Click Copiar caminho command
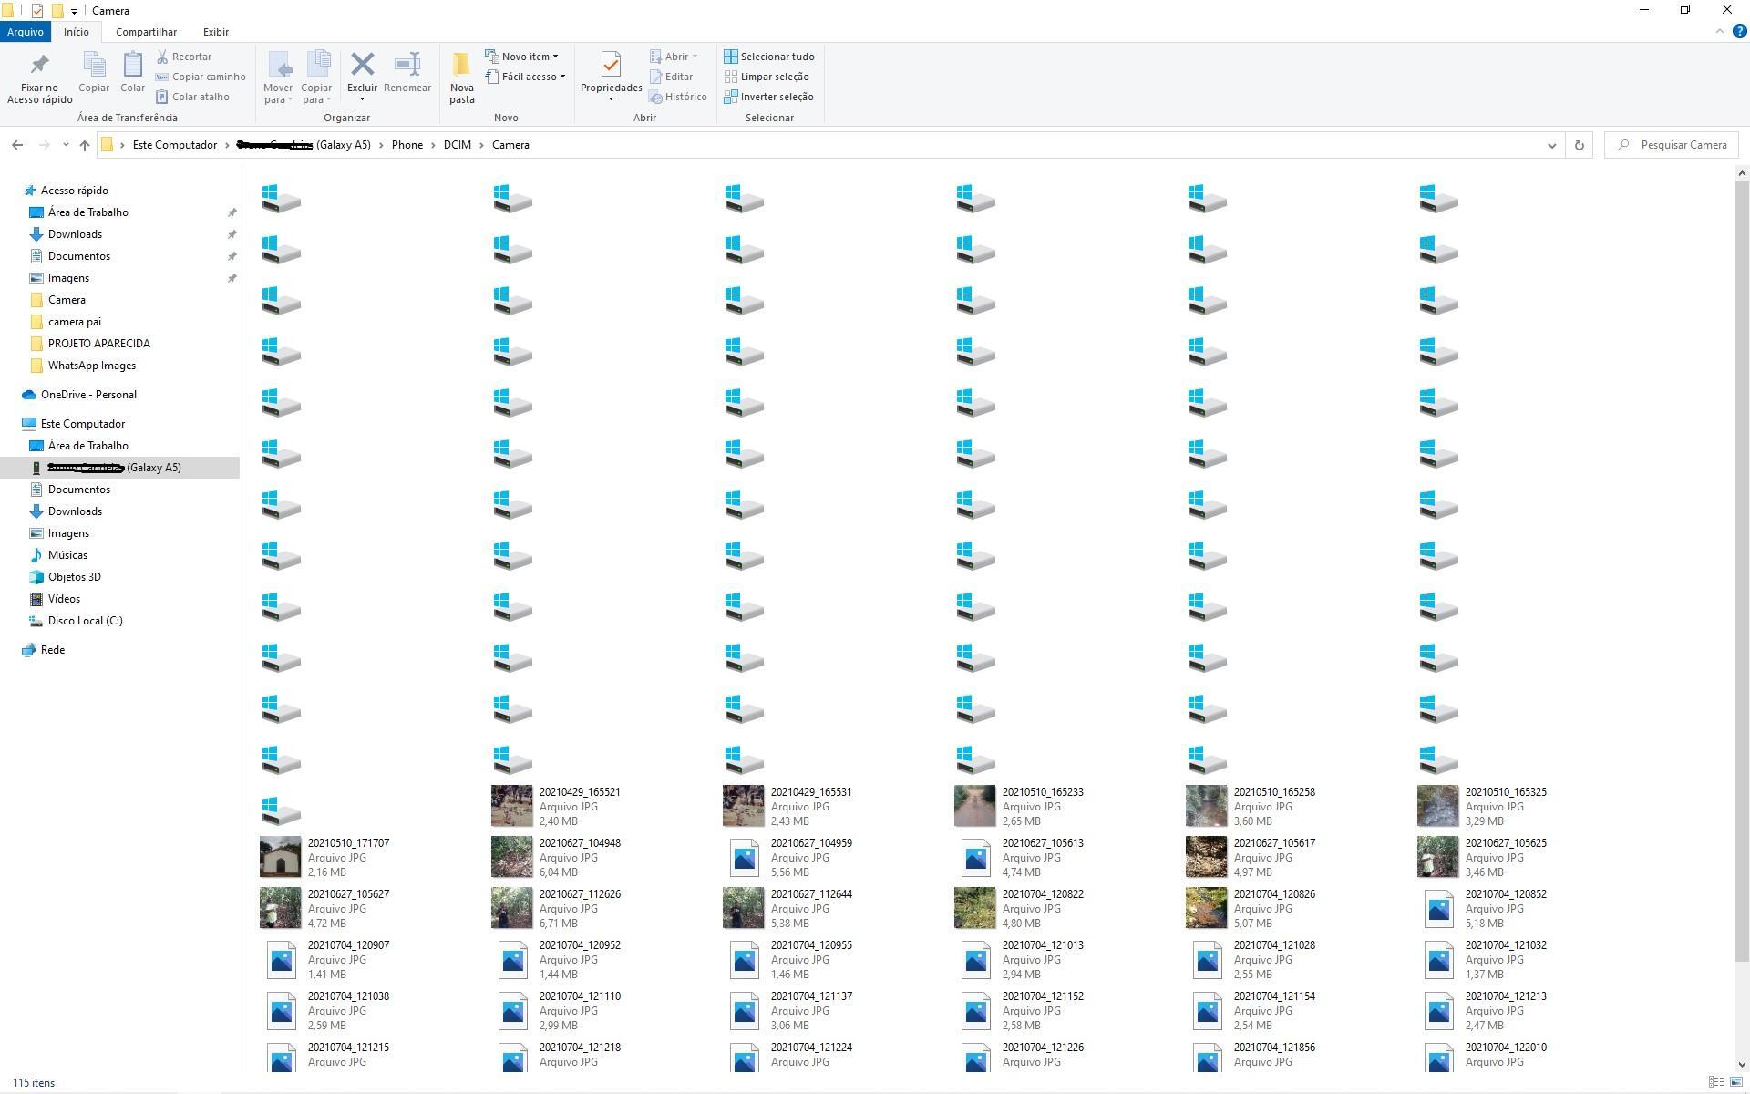 click(201, 77)
